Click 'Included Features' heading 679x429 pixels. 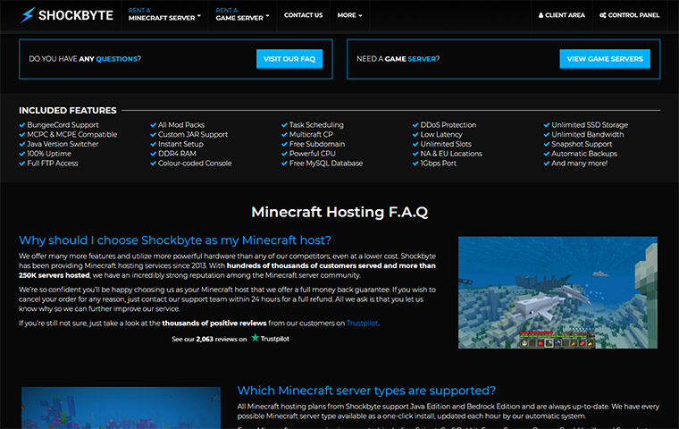[68, 111]
